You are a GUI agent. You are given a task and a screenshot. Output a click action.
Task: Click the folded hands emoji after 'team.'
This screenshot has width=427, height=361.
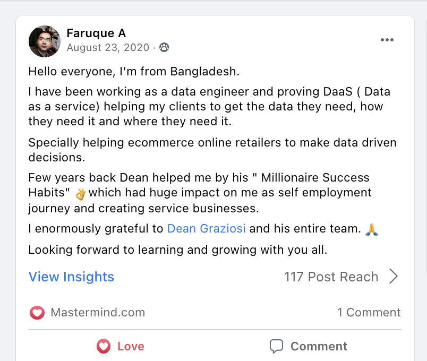[x=372, y=229]
